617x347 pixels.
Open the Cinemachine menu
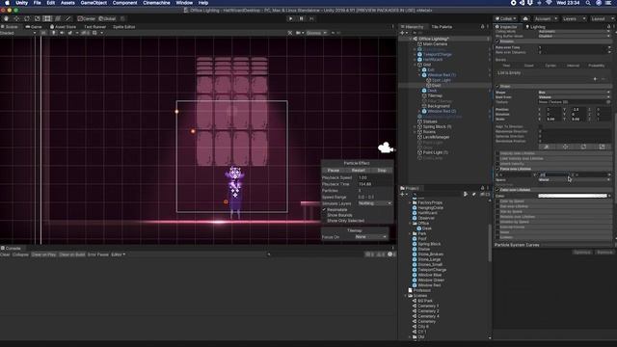coord(156,3)
